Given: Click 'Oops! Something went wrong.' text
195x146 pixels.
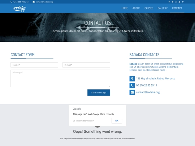Looking at the screenshot, I should (x=97, y=132).
